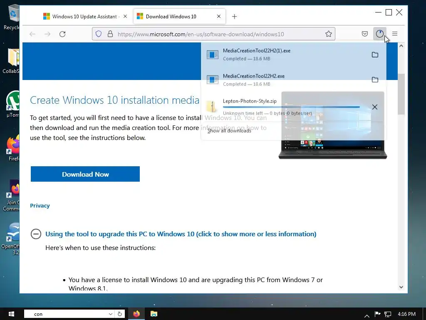The image size is (426, 320).
Task: Show MediaCreationTool22H2.exe in folder
Action: pyautogui.click(x=375, y=80)
